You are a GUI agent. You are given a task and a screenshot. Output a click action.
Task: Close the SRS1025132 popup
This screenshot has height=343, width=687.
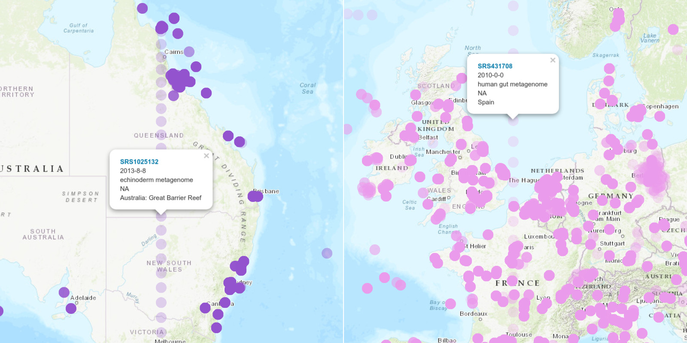pyautogui.click(x=207, y=156)
